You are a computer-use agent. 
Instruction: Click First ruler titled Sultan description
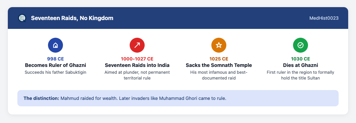[301, 75]
